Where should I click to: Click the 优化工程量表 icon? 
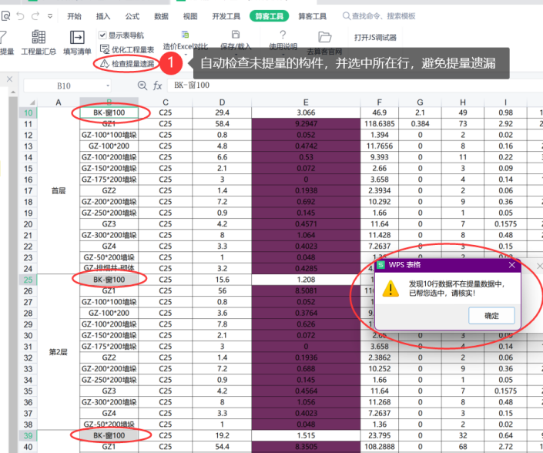pos(103,49)
